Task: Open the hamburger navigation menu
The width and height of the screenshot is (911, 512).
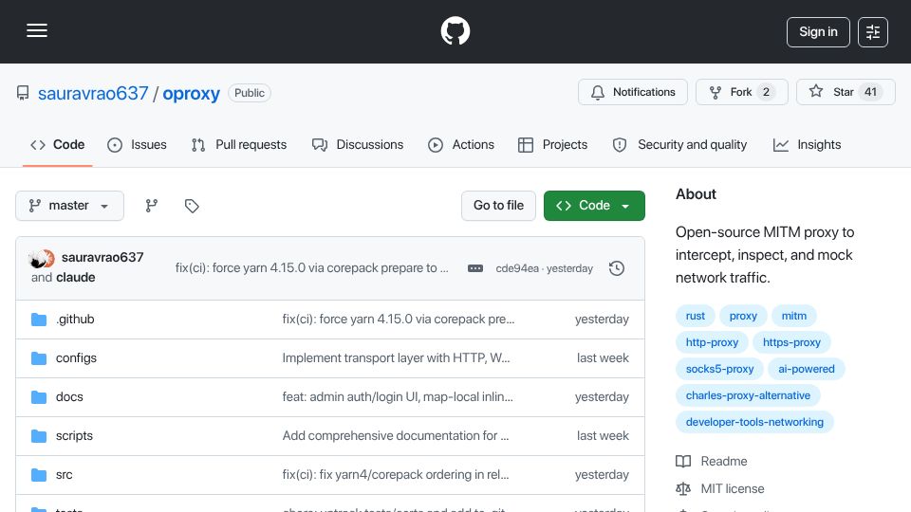Action: coord(37,30)
